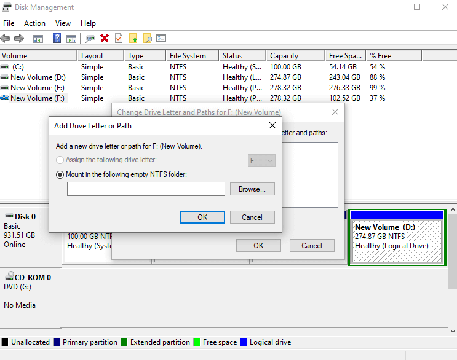
Task: Click the yellow folder up-arrow icon
Action: (x=133, y=38)
